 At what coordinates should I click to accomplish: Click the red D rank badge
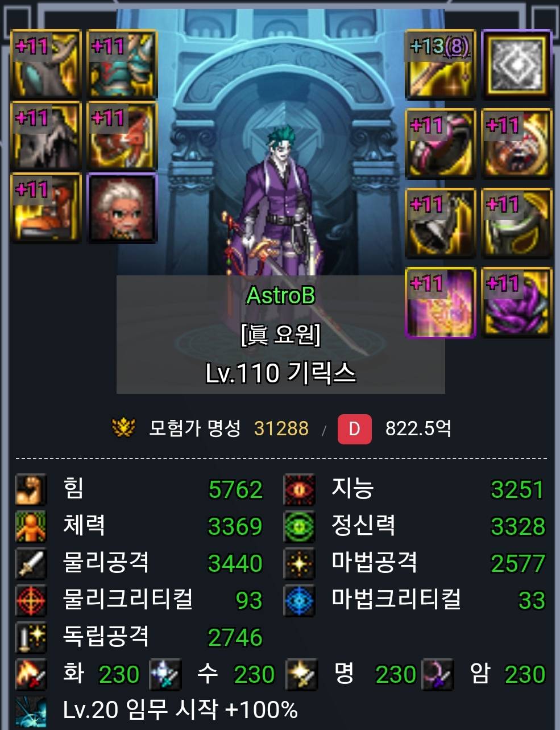[x=355, y=428]
